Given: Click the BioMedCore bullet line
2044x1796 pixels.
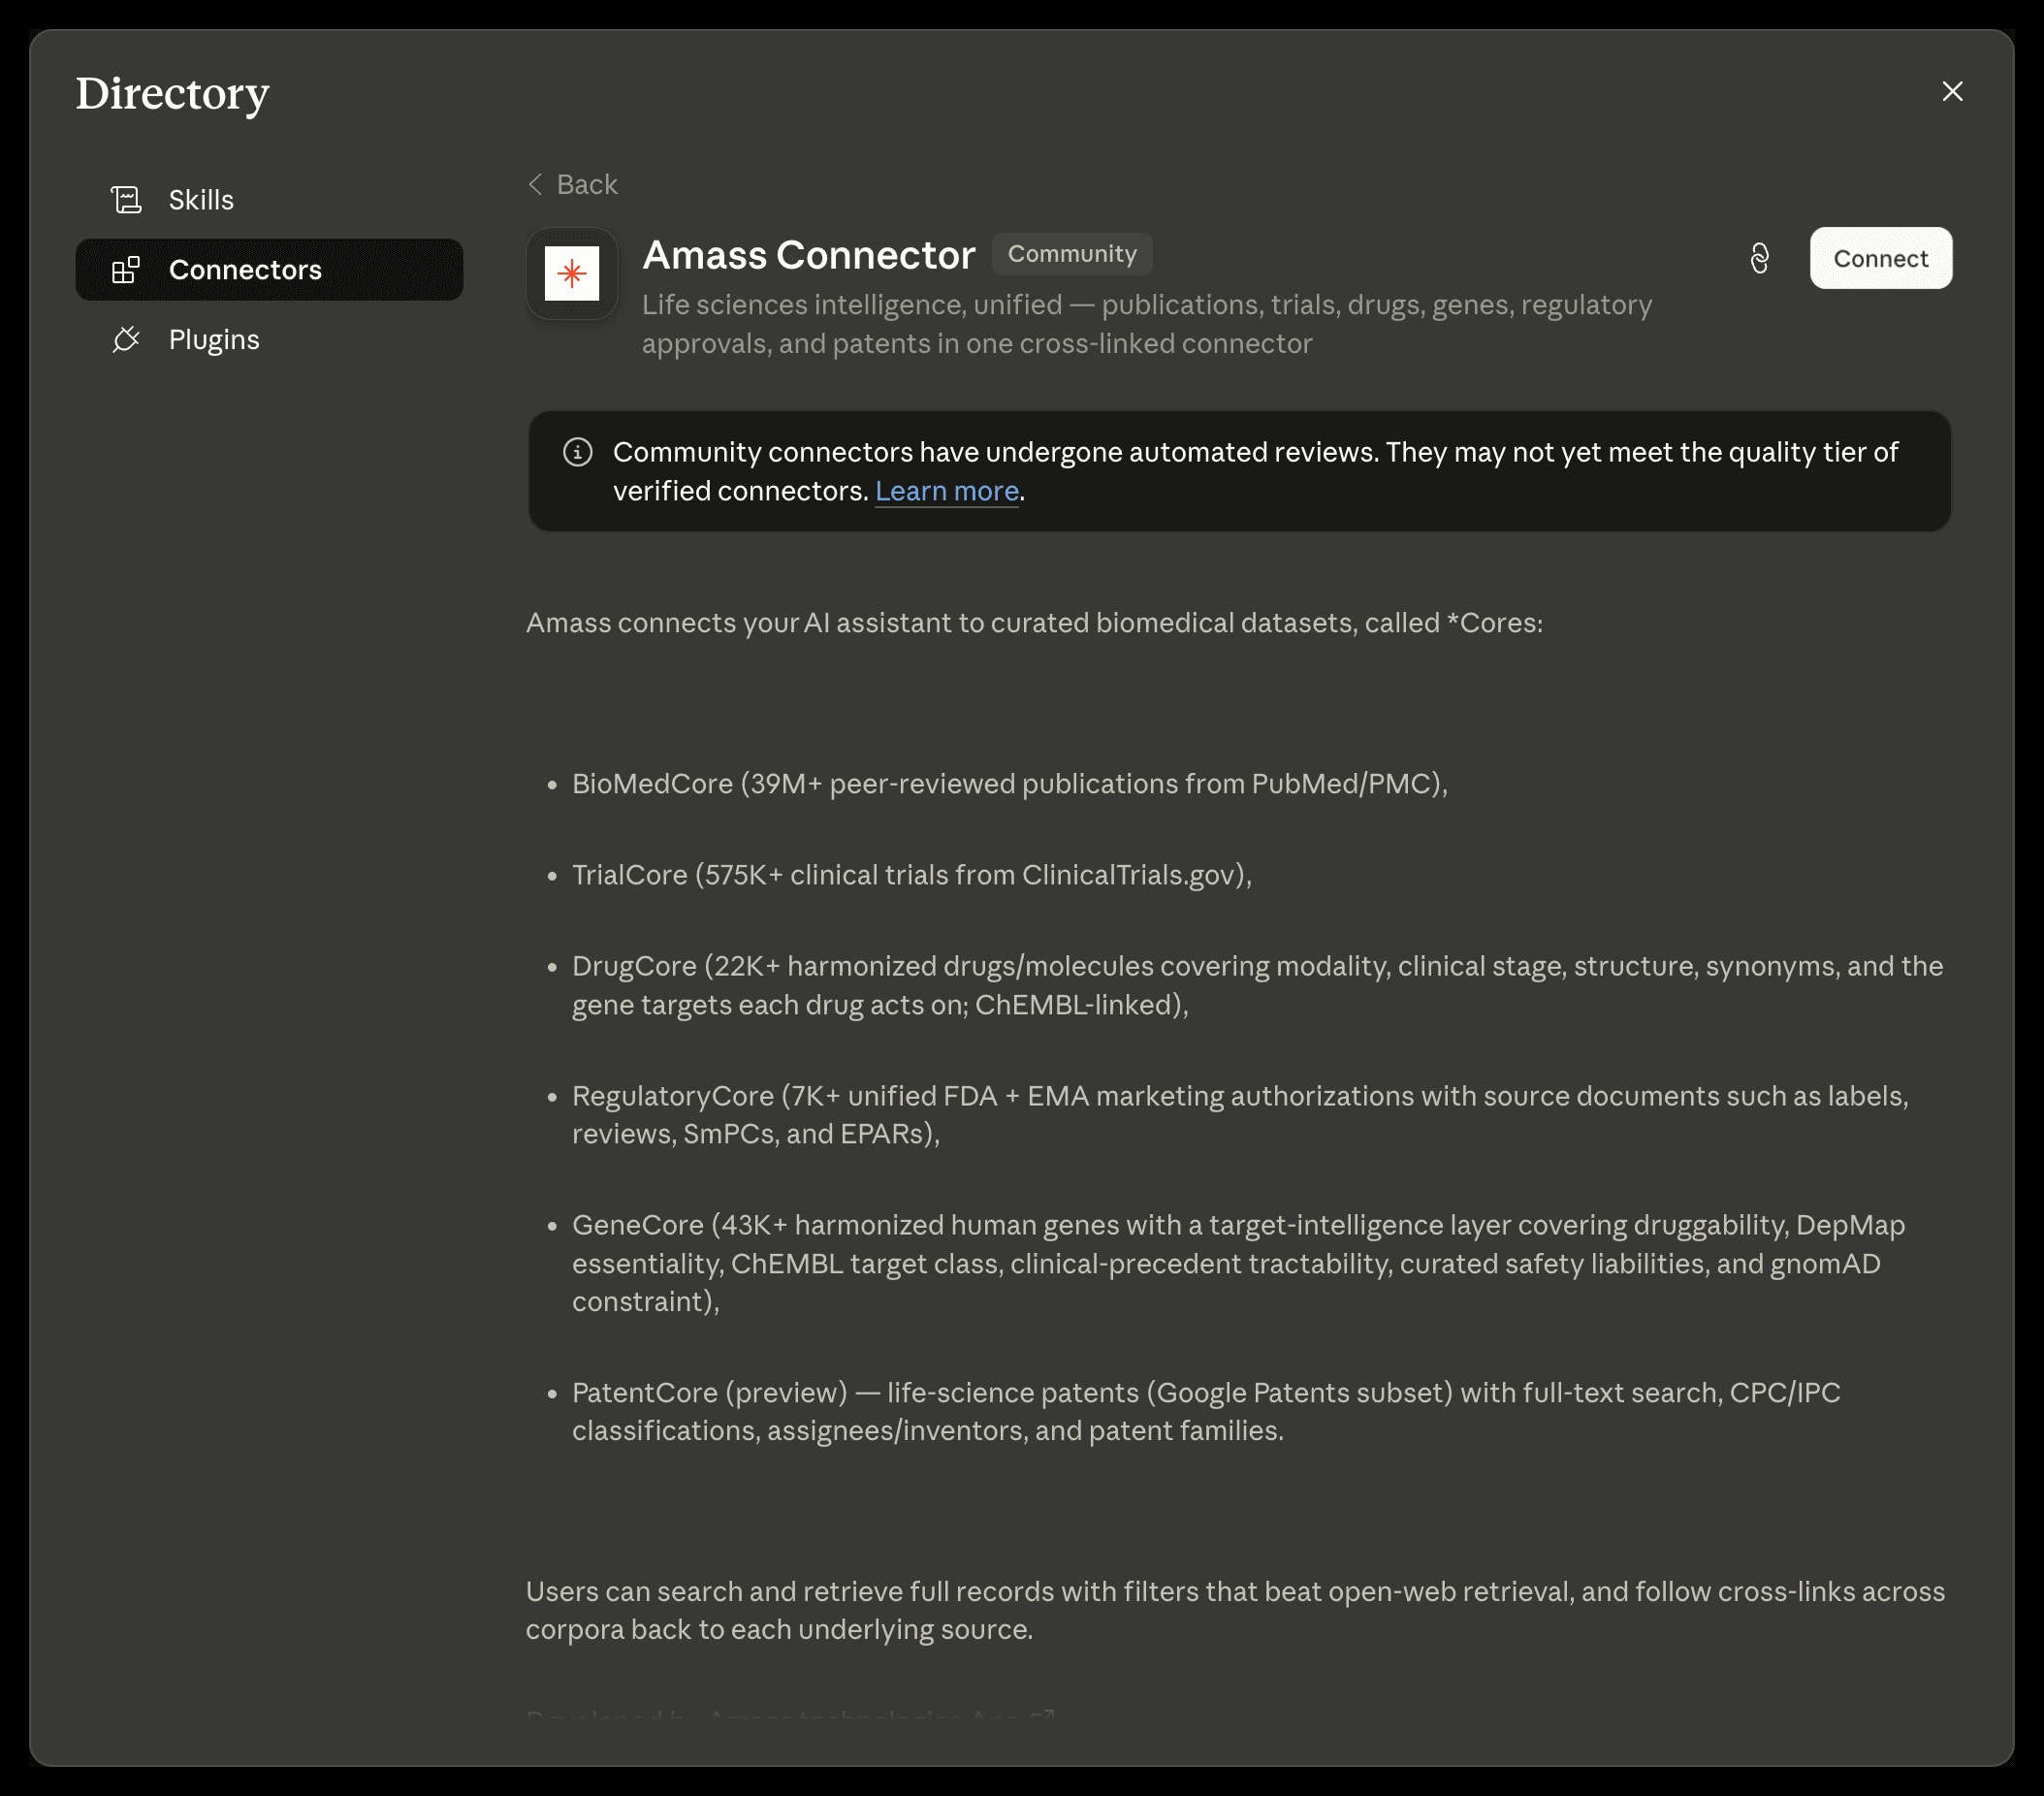Looking at the screenshot, I should (x=1009, y=784).
